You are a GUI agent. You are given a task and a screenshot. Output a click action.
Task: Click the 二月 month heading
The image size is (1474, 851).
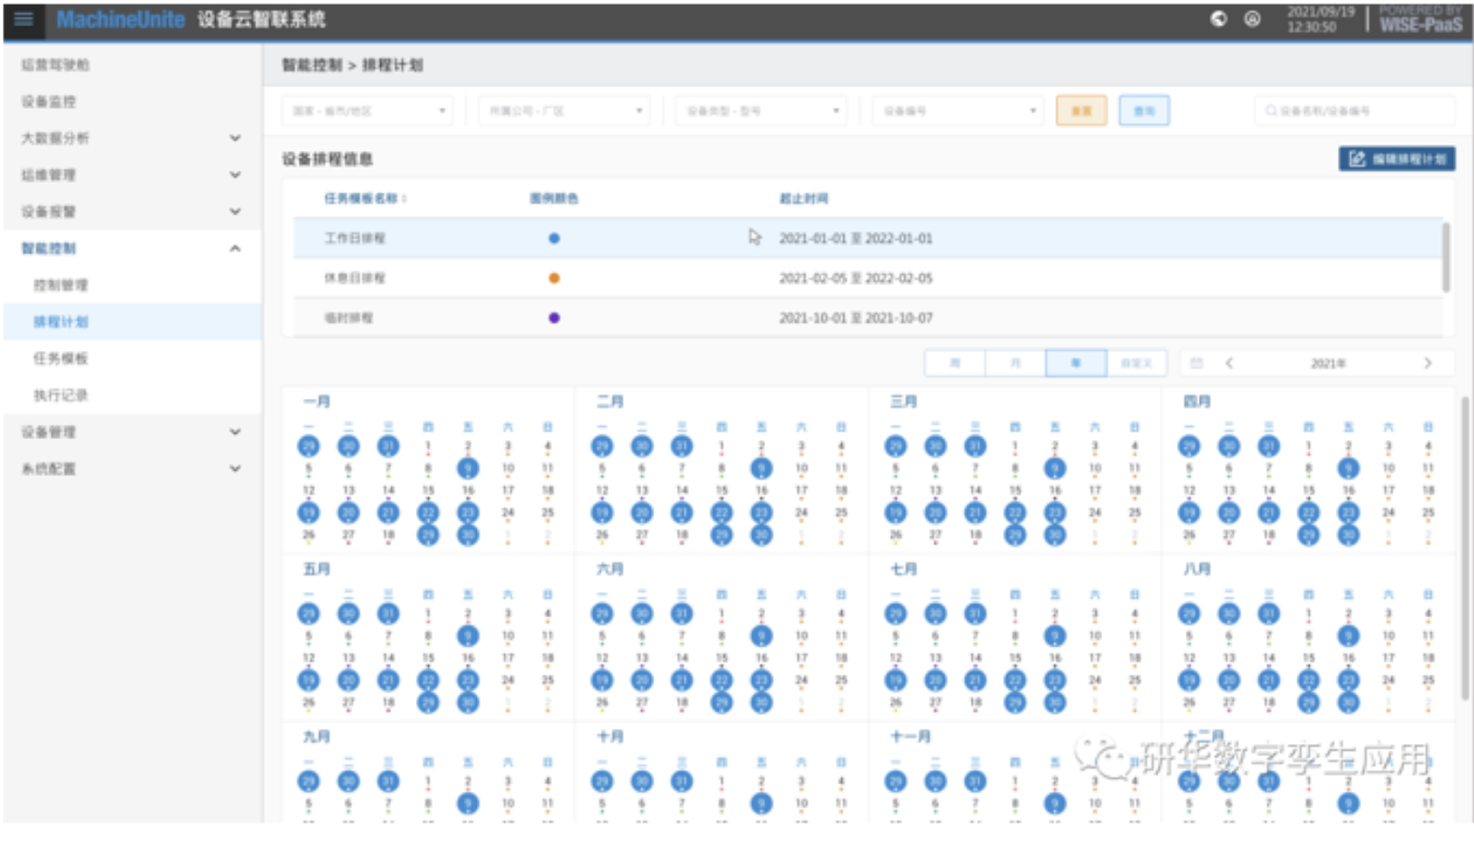610,402
